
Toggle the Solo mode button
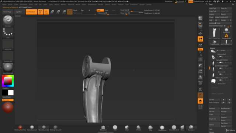[x=200, y=101]
